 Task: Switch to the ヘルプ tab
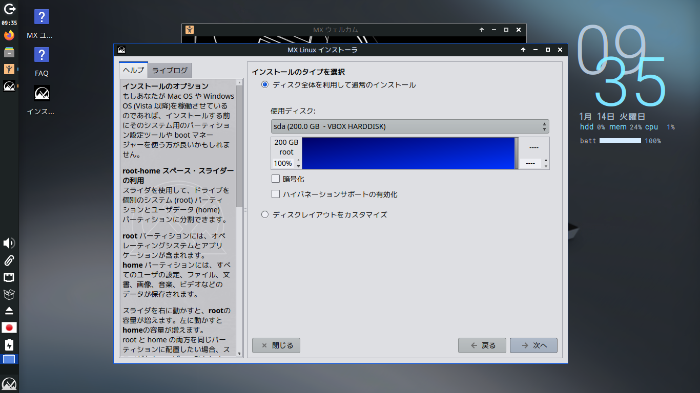[x=133, y=70]
